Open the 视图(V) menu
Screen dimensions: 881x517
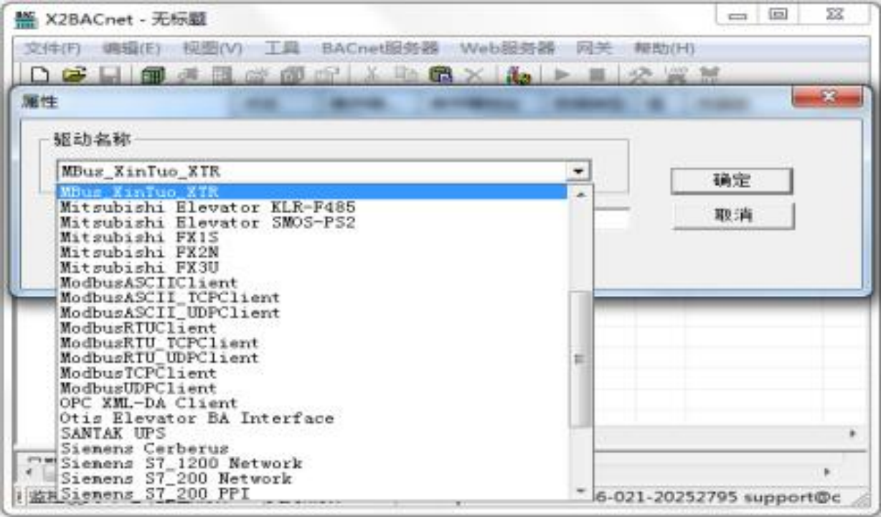[x=212, y=48]
